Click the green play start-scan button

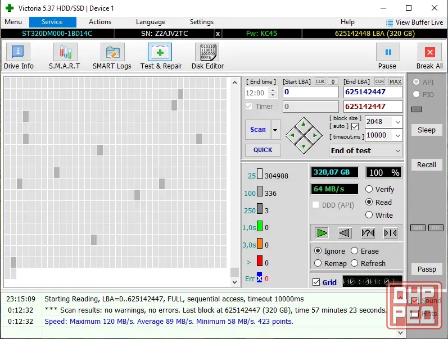click(322, 233)
